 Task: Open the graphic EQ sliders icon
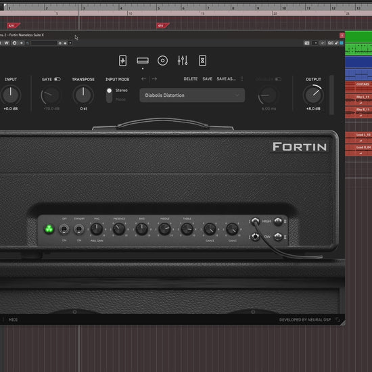pyautogui.click(x=183, y=60)
